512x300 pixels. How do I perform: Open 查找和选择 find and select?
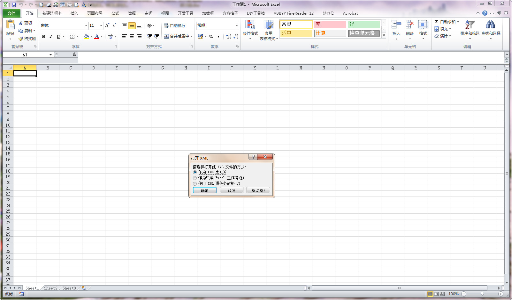pyautogui.click(x=491, y=30)
